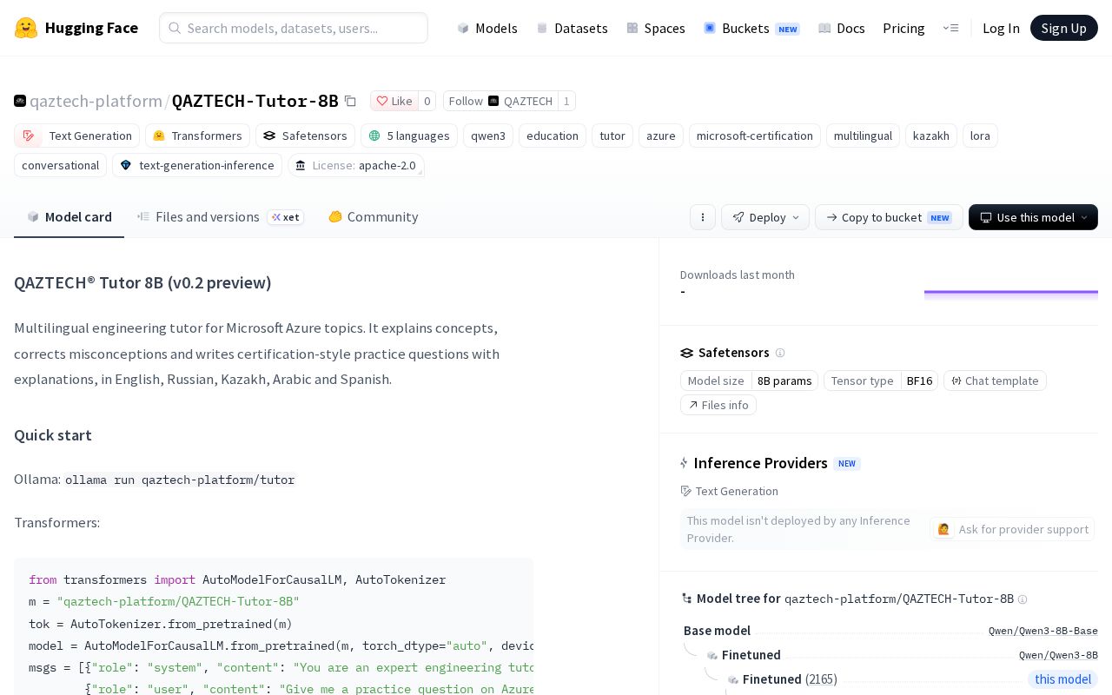Screen dimensions: 1112x695
Task: Go to Models in top navigation
Action: point(487,28)
